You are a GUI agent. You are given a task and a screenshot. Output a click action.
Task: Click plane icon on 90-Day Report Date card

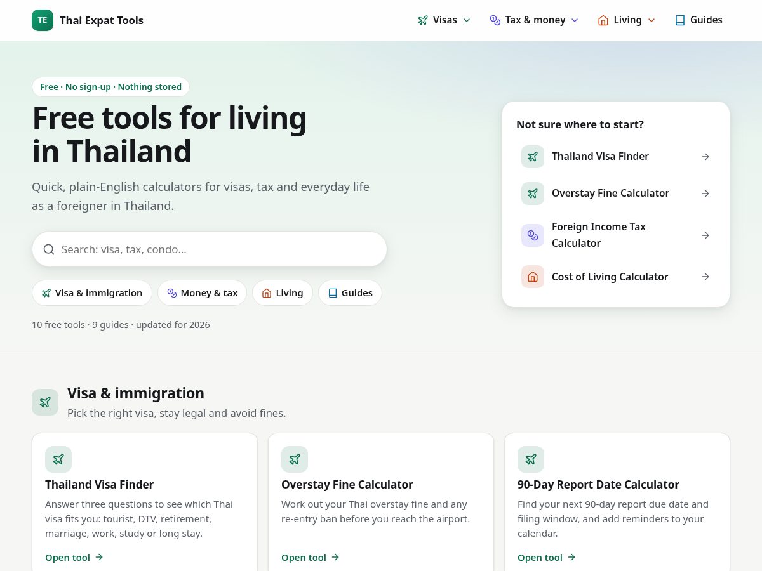(x=531, y=459)
